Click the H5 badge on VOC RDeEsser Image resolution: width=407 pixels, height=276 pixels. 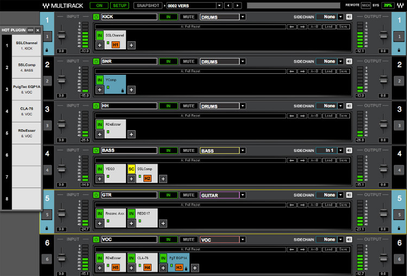click(x=116, y=267)
